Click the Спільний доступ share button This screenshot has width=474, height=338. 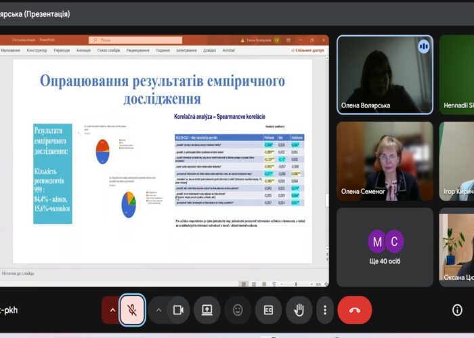click(309, 50)
